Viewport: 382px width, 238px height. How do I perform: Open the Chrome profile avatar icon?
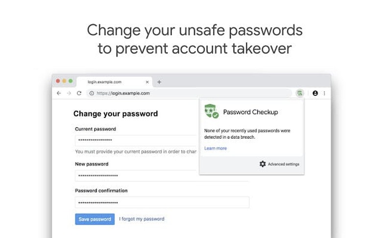[x=315, y=93]
